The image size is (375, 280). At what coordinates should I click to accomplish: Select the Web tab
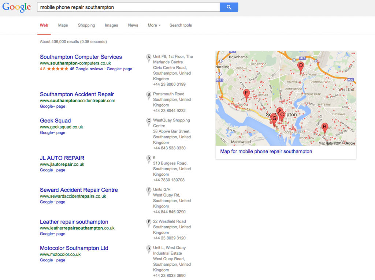point(44,25)
